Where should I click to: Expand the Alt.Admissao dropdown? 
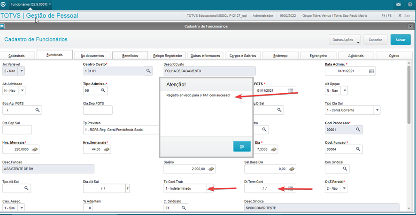[22, 90]
